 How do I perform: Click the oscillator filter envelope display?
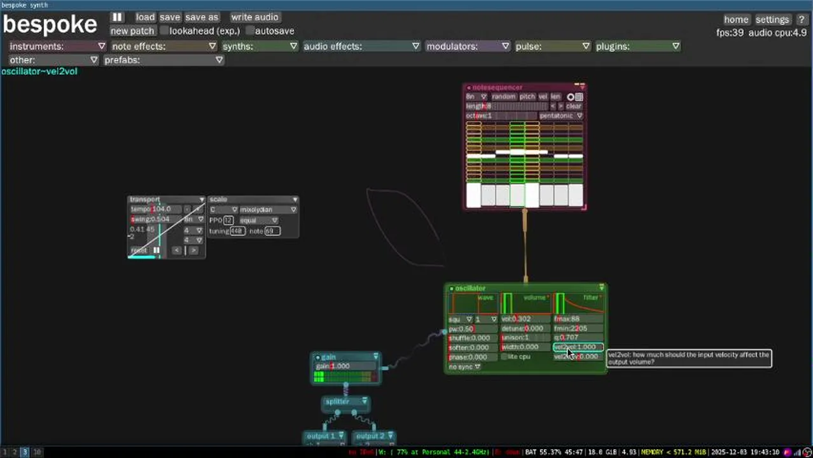578,303
